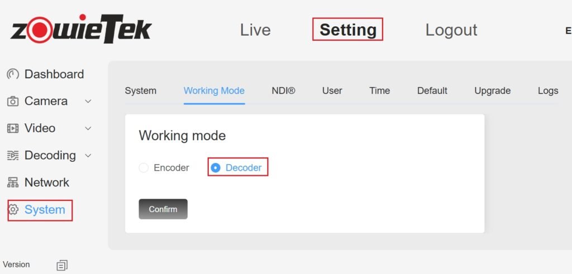Click the Camera icon in sidebar
The height and width of the screenshot is (274, 572).
(x=12, y=102)
